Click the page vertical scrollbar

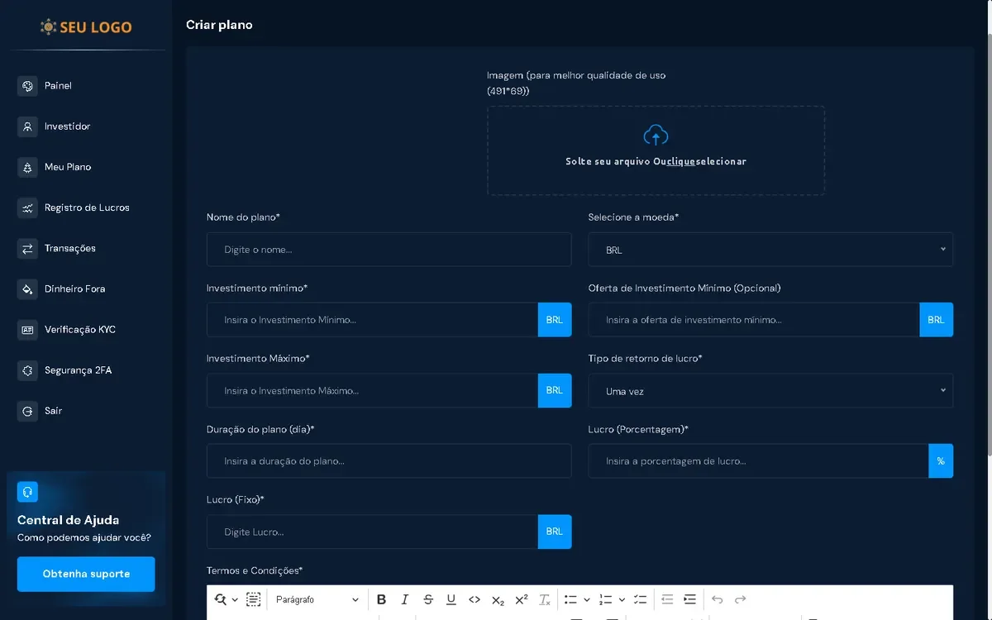[x=987, y=248]
